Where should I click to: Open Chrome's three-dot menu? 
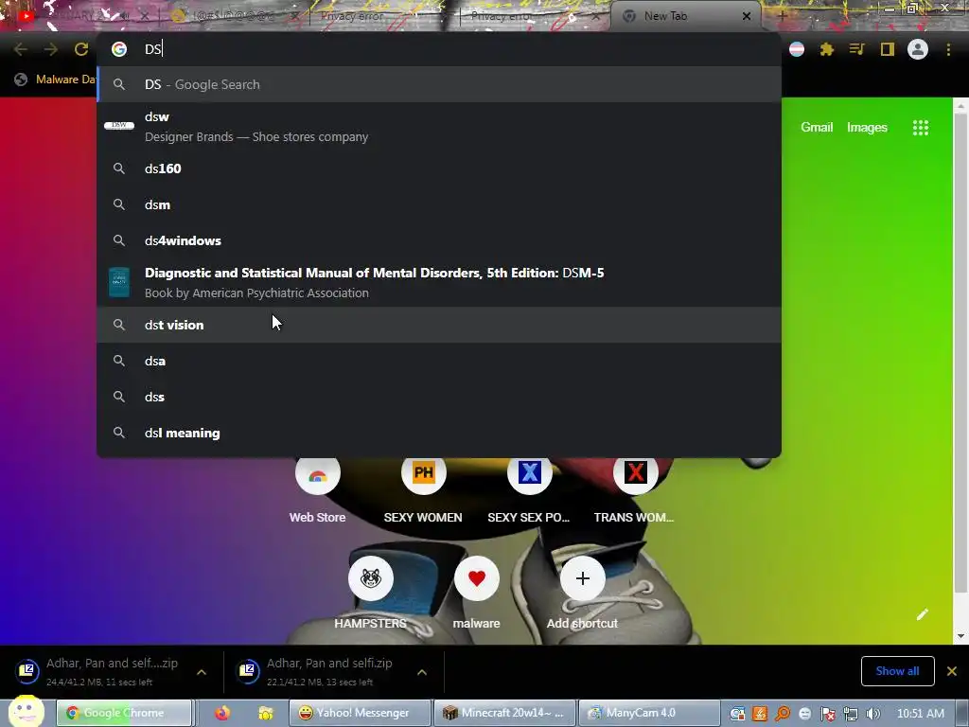[948, 49]
